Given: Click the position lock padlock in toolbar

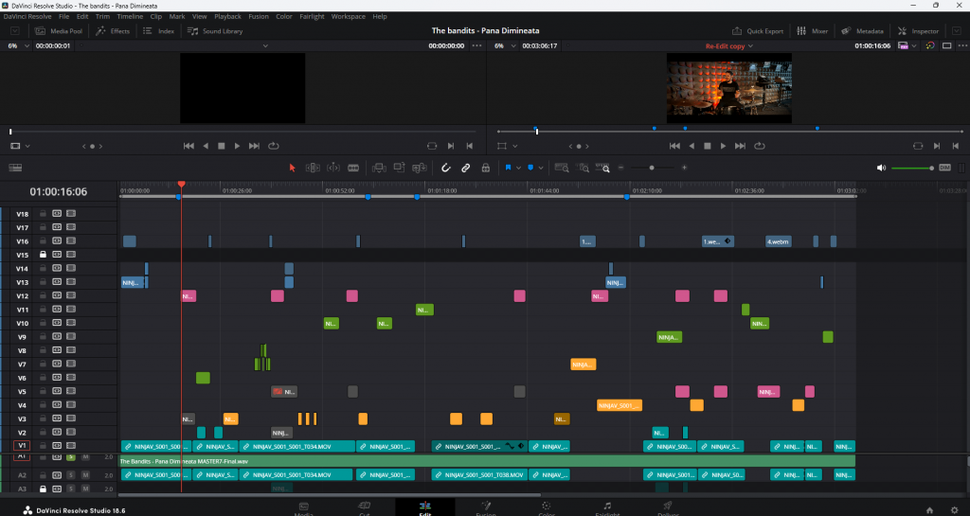Looking at the screenshot, I should point(485,168).
